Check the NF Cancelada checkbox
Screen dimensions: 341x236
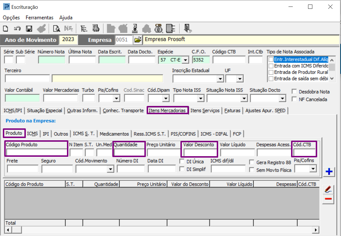pos(294,99)
